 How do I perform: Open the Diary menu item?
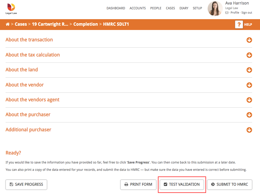point(184,8)
